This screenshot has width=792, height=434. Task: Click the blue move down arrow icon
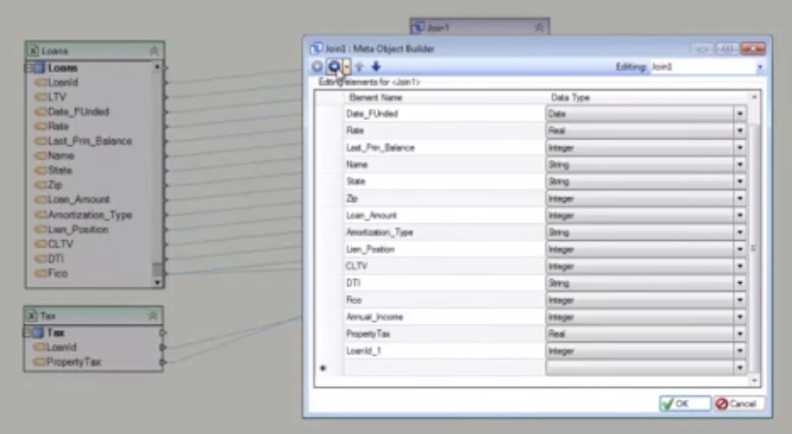(375, 67)
